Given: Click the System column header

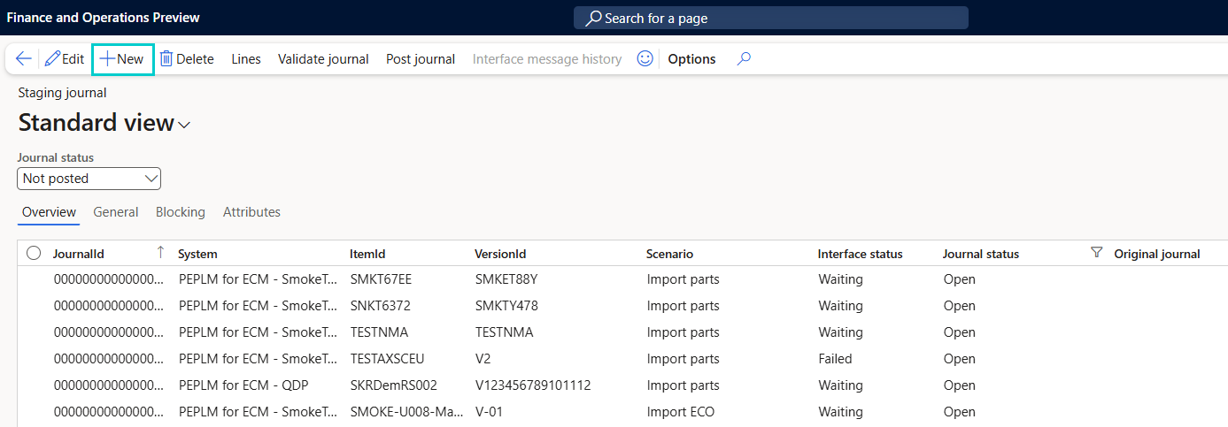Looking at the screenshot, I should (x=197, y=254).
